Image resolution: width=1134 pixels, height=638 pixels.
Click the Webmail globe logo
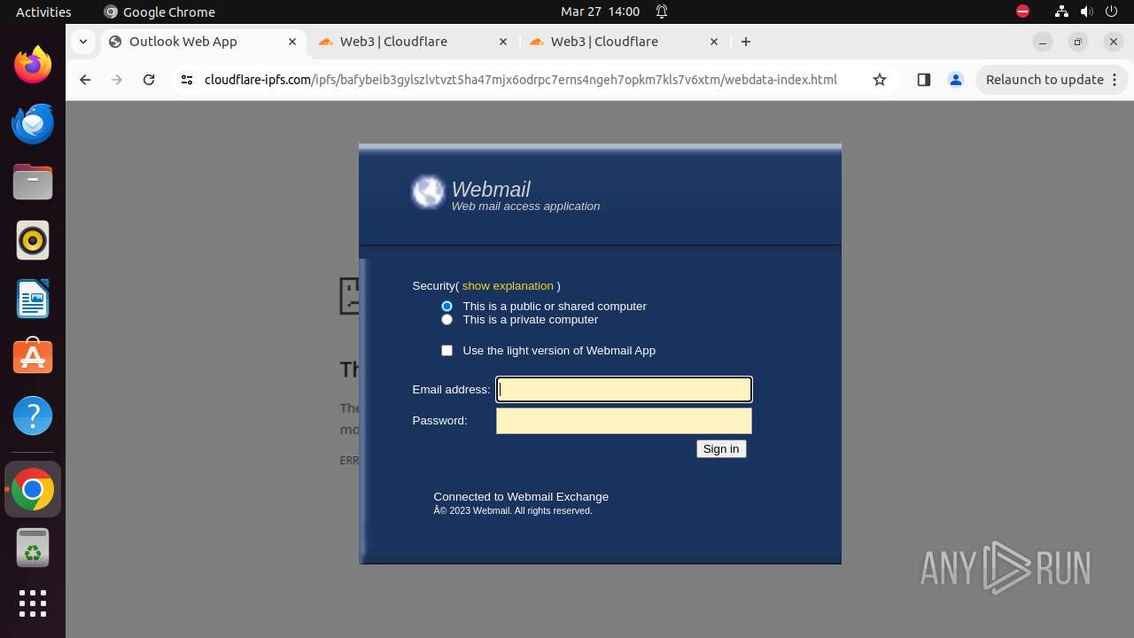pos(428,192)
